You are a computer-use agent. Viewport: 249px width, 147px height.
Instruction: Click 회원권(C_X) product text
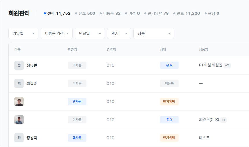[x=209, y=119]
